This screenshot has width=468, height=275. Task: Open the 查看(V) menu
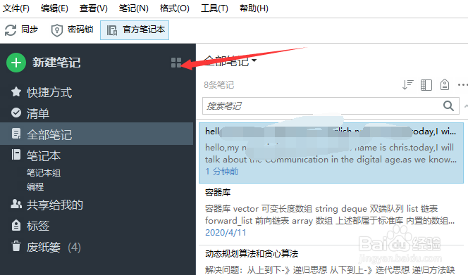pyautogui.click(x=94, y=8)
